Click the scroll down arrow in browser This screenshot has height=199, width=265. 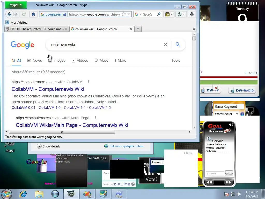pos(194,127)
